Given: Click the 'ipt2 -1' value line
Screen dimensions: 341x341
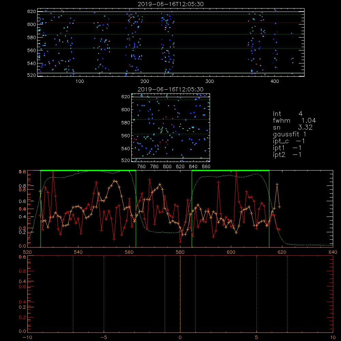Looking at the screenshot, I should [287, 154].
